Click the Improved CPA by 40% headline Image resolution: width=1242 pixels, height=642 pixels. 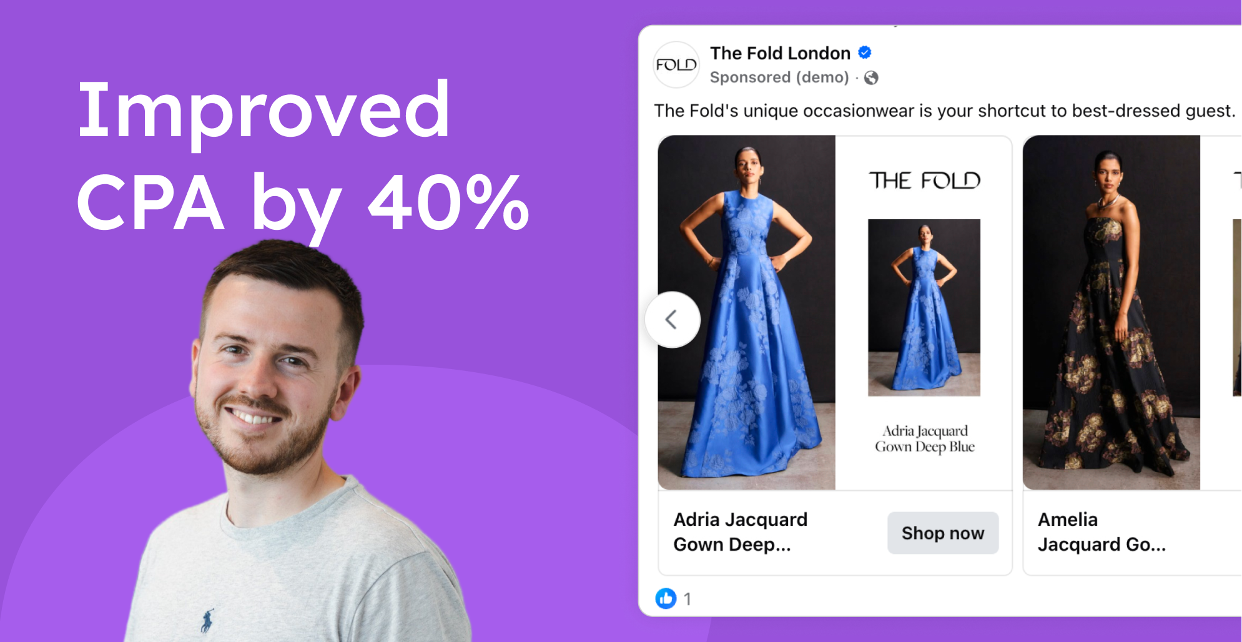(302, 156)
